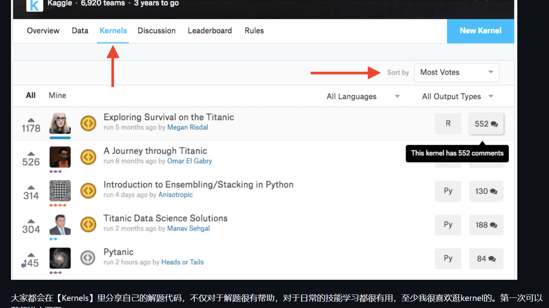Upvote Titanic Data Science Solutions kernel
Image resolution: width=549 pixels, height=308 pixels.
pyautogui.click(x=31, y=221)
